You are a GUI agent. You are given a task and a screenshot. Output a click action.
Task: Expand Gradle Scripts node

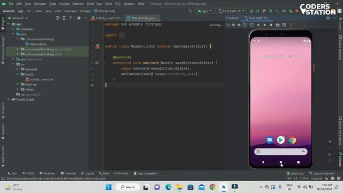(x=9, y=99)
